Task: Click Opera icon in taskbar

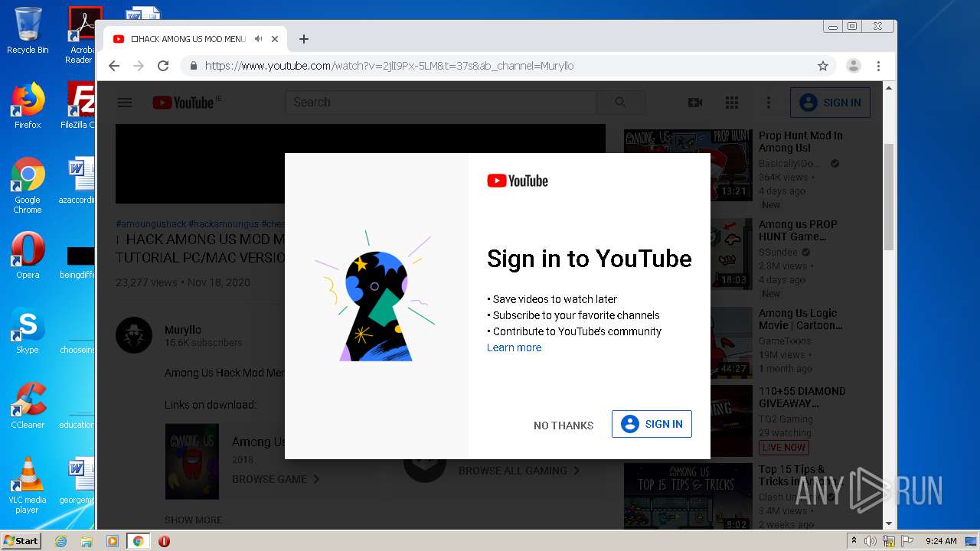Action: click(x=164, y=541)
